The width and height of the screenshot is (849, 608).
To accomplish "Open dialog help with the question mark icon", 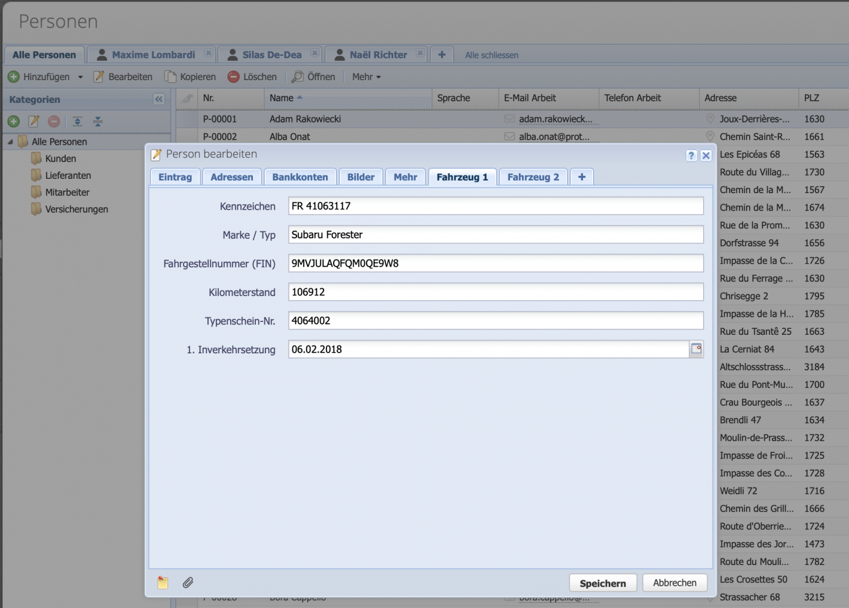I will point(691,155).
